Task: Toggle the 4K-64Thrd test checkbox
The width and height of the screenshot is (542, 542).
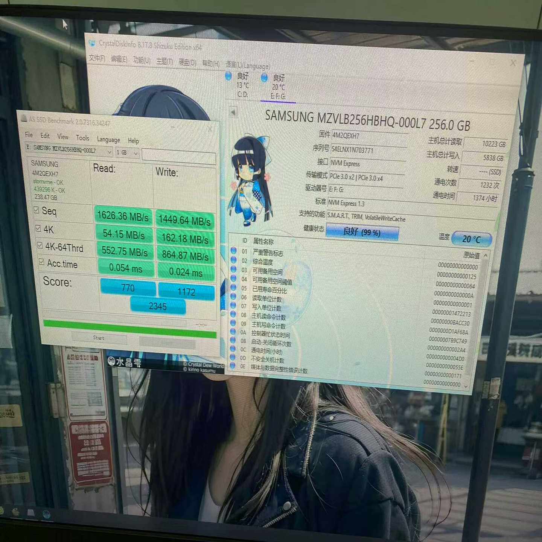Action: (40, 245)
